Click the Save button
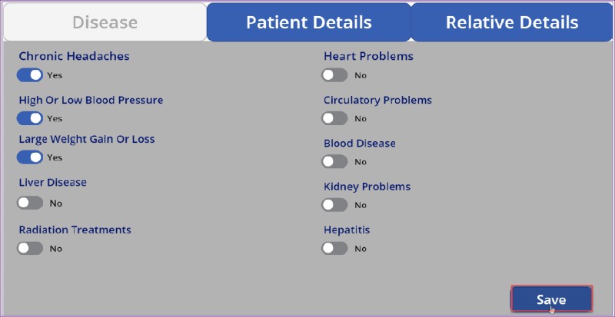This screenshot has width=615, height=317. click(x=551, y=300)
